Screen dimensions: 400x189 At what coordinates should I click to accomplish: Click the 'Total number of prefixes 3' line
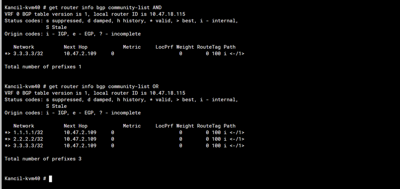(43, 159)
